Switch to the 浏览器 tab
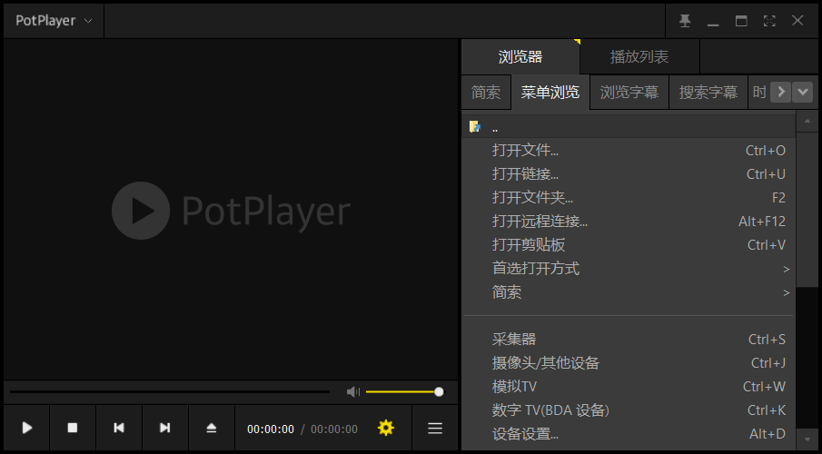Image resolution: width=822 pixels, height=454 pixels. (x=520, y=56)
